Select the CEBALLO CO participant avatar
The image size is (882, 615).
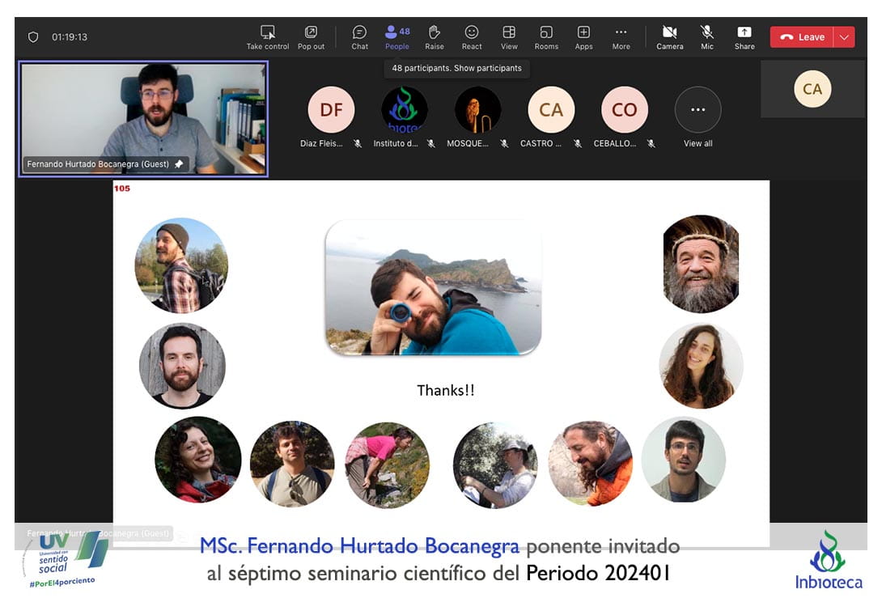click(624, 110)
